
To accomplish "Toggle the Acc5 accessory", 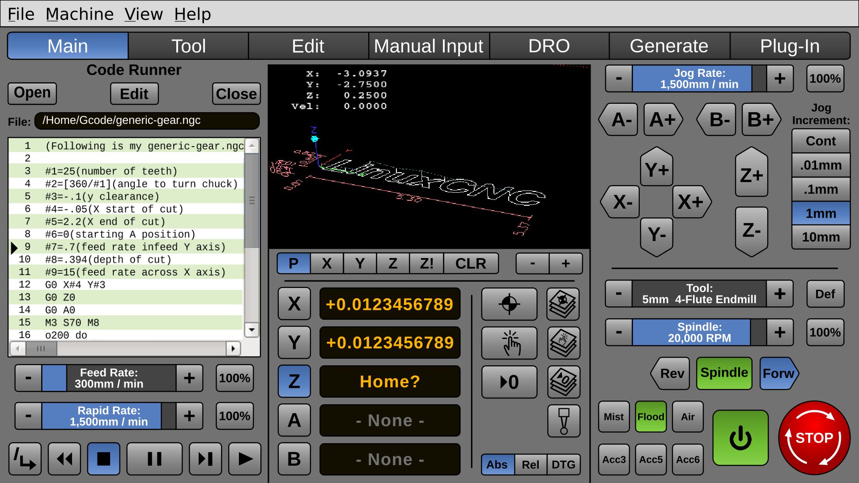I will (x=651, y=460).
